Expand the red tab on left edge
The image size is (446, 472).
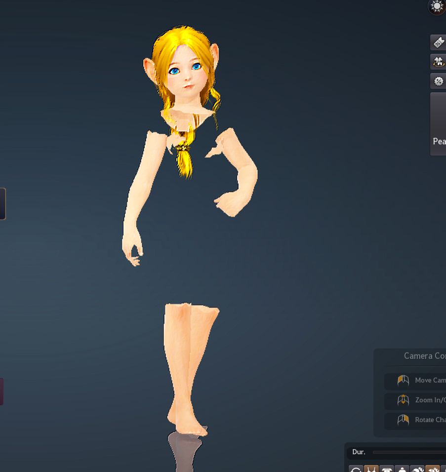click(x=1, y=392)
